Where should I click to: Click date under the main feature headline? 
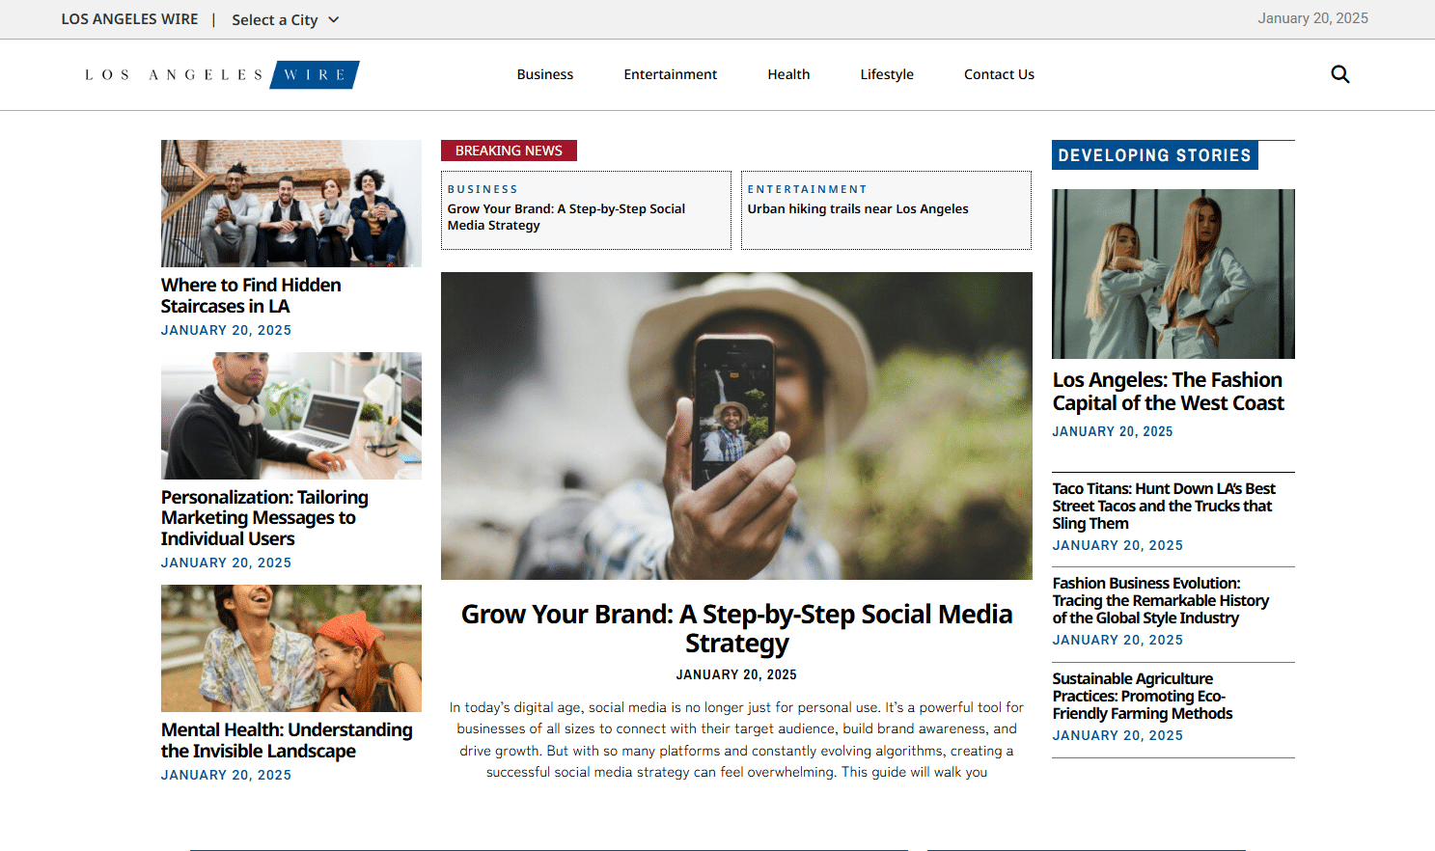click(x=736, y=674)
